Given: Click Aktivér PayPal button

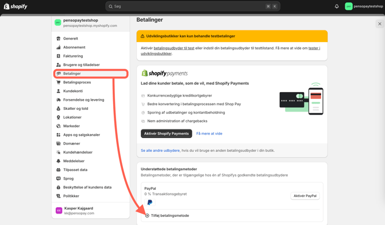Looking at the screenshot, I should pos(305,196).
